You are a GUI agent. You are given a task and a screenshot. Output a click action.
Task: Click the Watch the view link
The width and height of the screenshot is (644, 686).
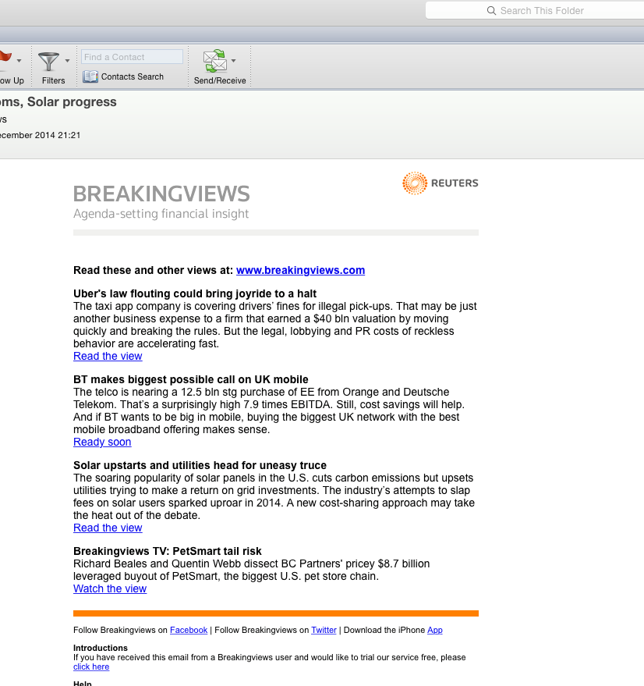[110, 588]
